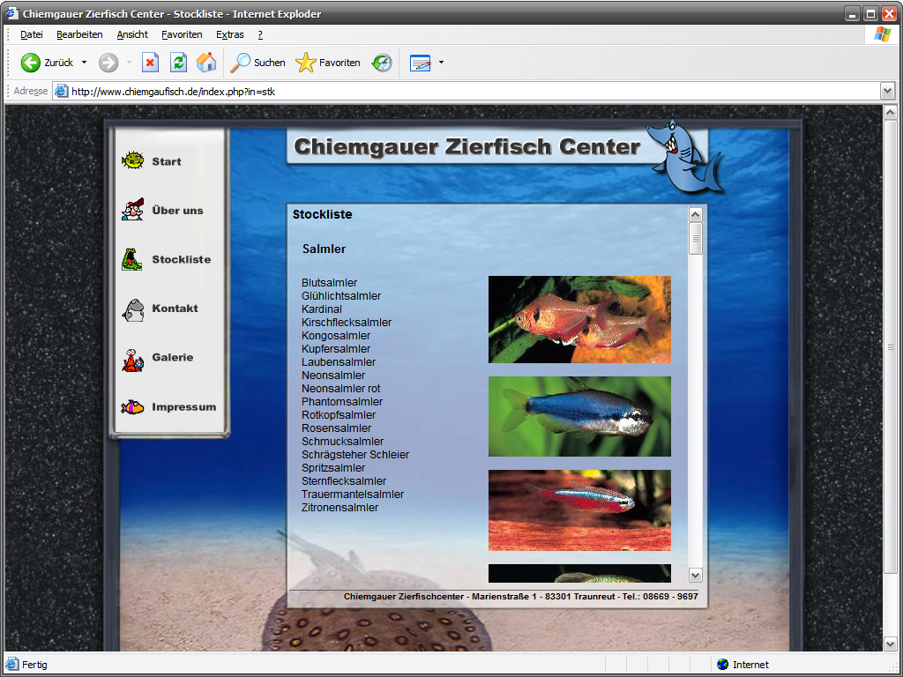Image resolution: width=903 pixels, height=677 pixels.
Task: Click the pirate icon beside Über uns
Action: pyautogui.click(x=132, y=210)
